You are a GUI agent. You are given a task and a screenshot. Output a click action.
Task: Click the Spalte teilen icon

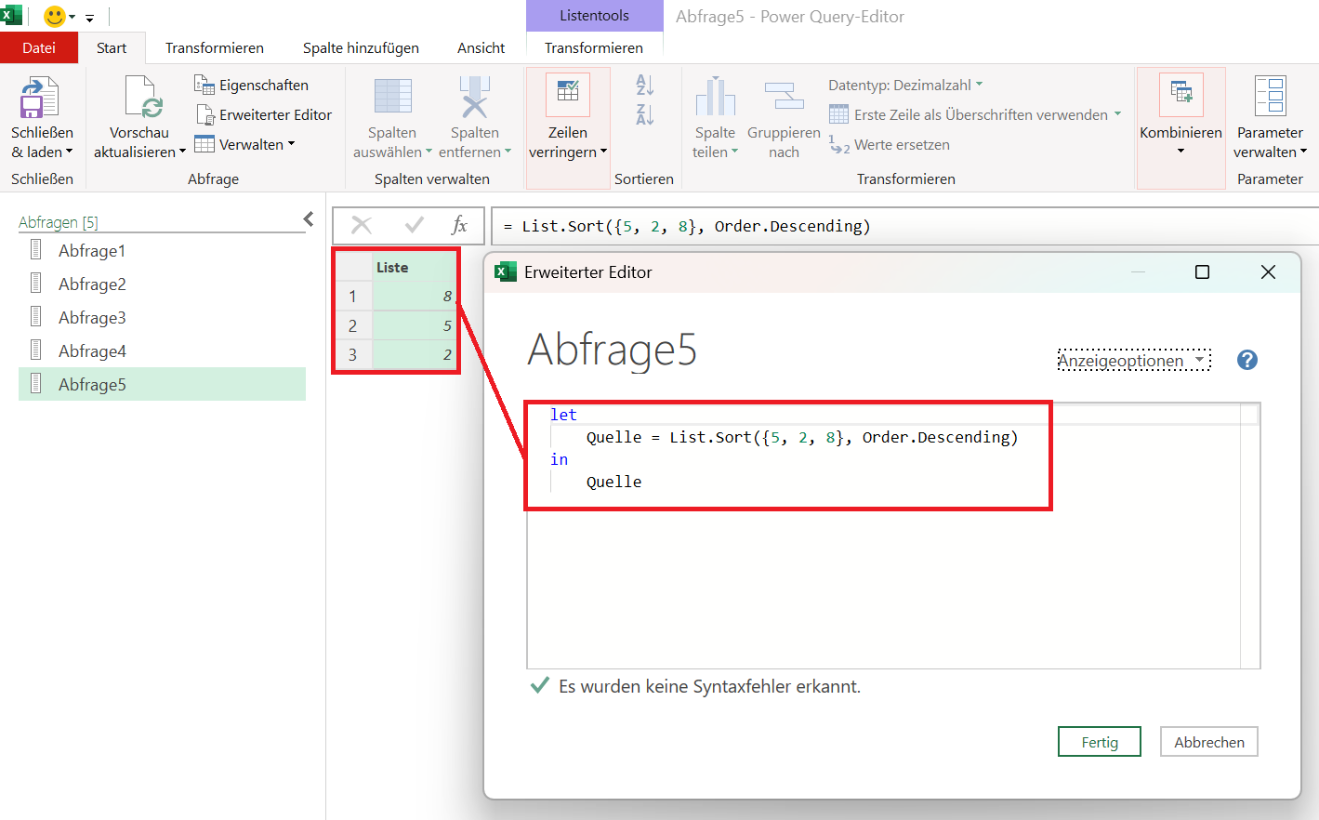(715, 97)
